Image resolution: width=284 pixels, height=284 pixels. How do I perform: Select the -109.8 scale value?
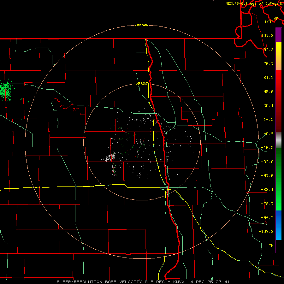click(266, 232)
